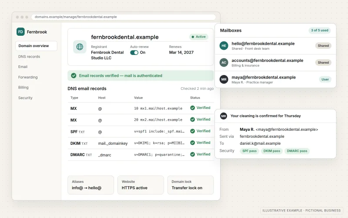
Task: Click verified check icon for mx2 record
Action: tap(192, 119)
